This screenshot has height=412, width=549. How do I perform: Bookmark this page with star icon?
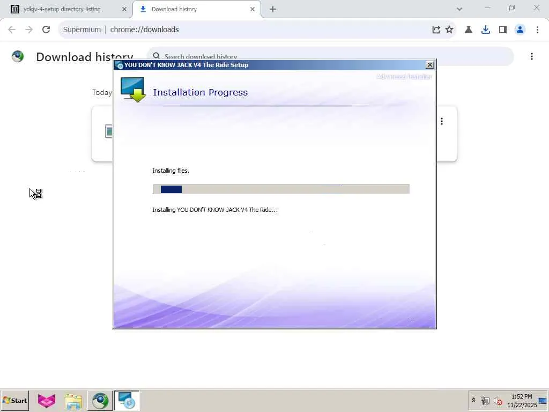pyautogui.click(x=449, y=30)
